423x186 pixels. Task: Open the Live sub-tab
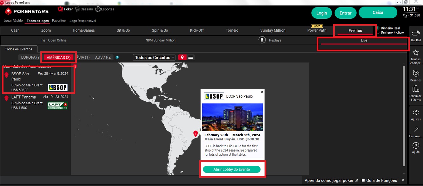(364, 41)
